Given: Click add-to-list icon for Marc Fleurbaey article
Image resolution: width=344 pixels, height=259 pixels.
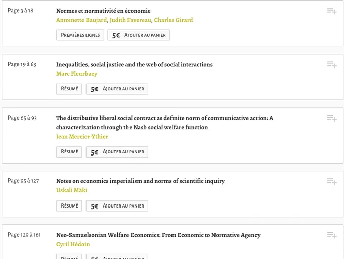Looking at the screenshot, I should [x=332, y=64].
